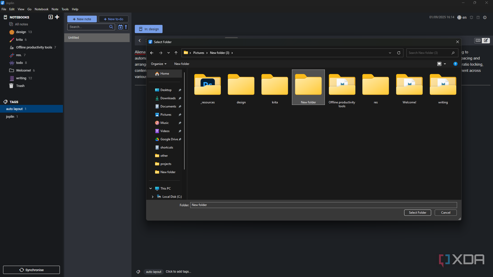Open the Notebook menu

tap(42, 9)
